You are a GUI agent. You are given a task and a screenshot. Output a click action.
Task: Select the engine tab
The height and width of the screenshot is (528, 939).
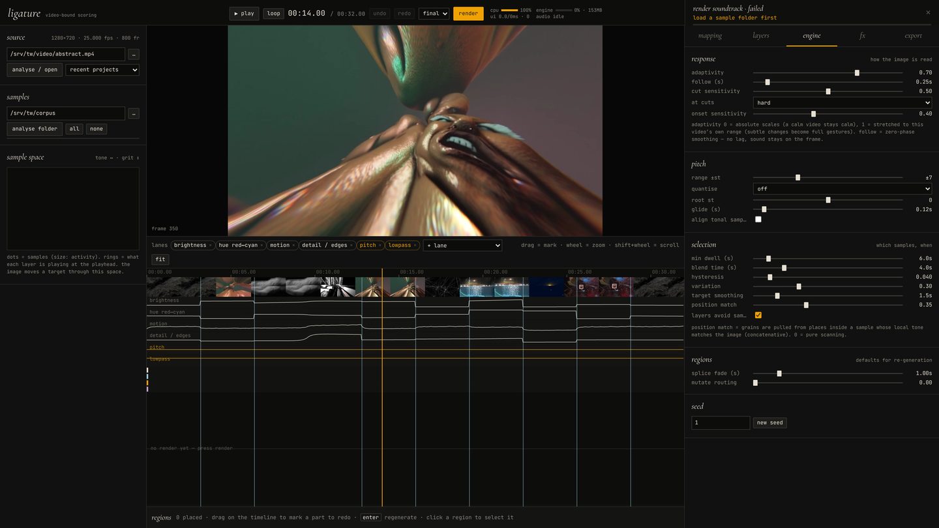(x=812, y=36)
